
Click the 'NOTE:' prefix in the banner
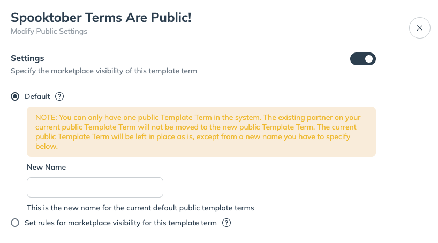pos(47,117)
